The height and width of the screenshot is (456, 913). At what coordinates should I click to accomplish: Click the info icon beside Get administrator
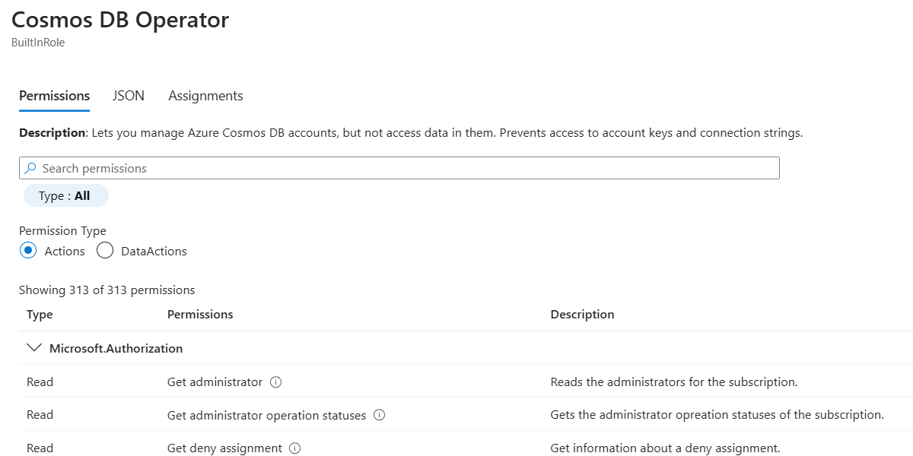pos(275,382)
